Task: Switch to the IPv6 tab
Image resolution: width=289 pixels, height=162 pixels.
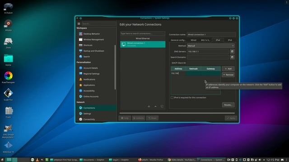Action: coord(230,40)
